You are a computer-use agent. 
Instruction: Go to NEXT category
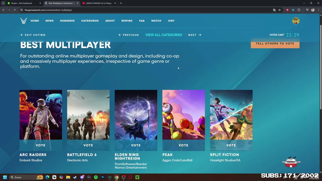coord(195,35)
